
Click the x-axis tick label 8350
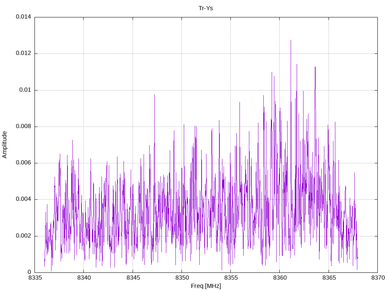tap(182, 278)
